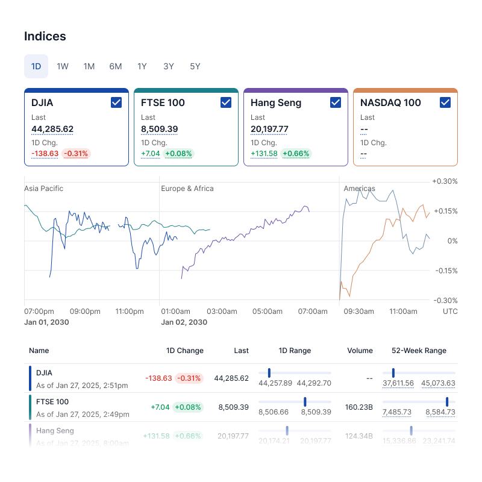This screenshot has width=482, height=482.
Task: Click the DJIA last price 44,285.62 in card
Action: tap(52, 129)
